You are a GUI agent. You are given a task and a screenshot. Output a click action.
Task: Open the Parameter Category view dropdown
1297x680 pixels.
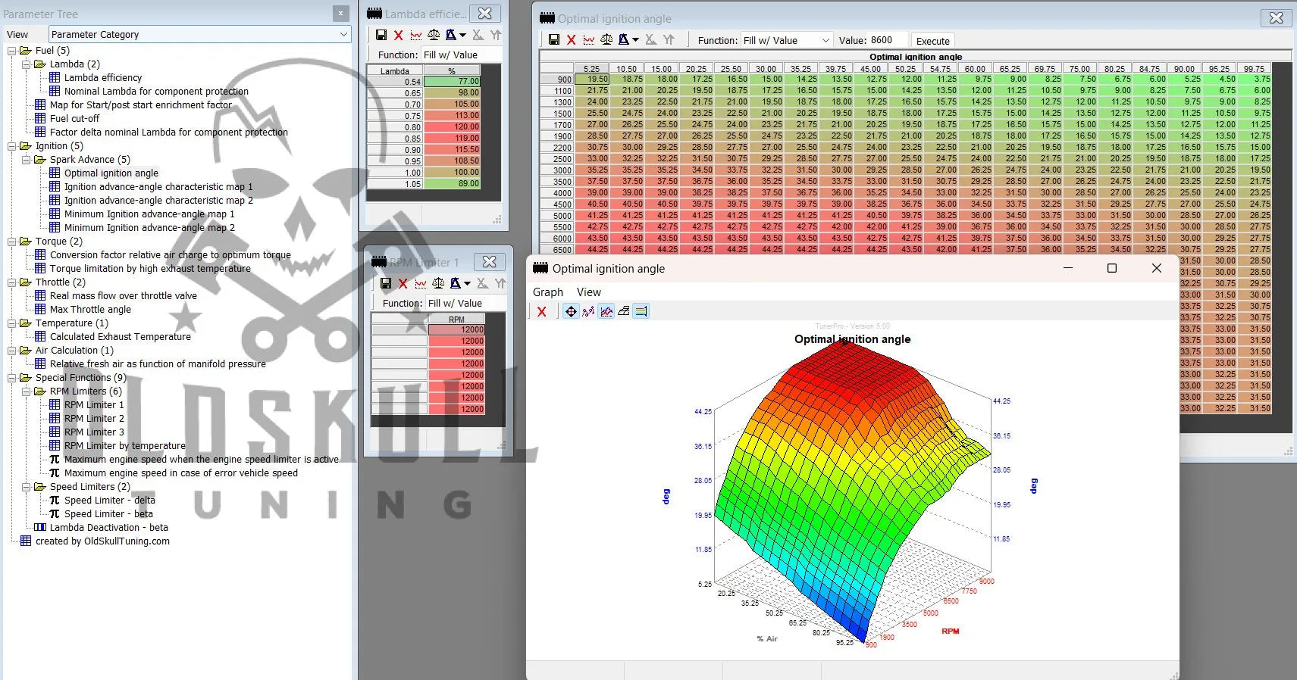pyautogui.click(x=343, y=34)
